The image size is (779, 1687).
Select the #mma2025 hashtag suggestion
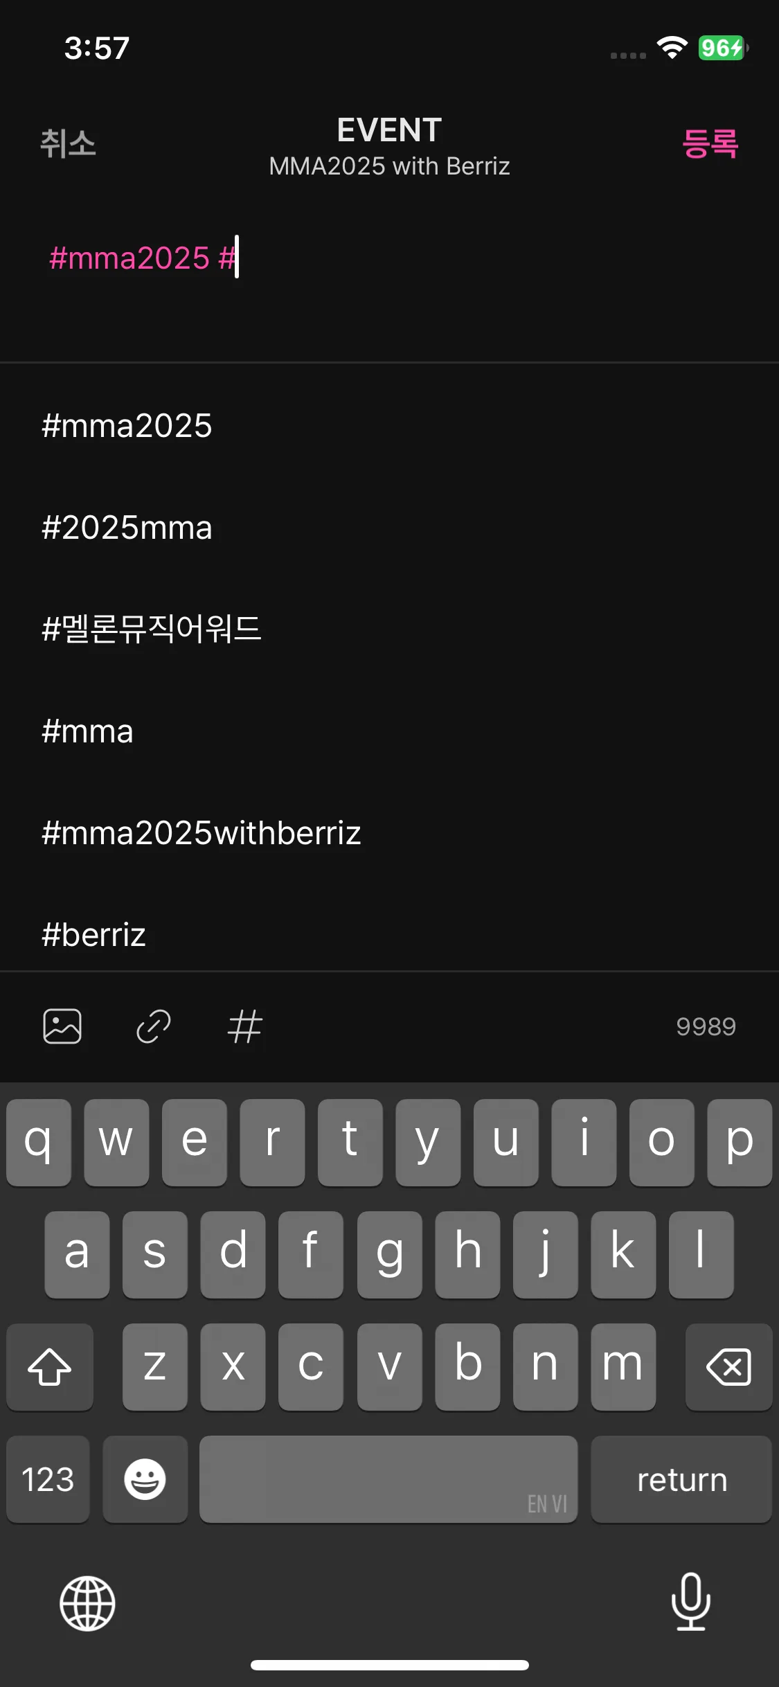(127, 425)
